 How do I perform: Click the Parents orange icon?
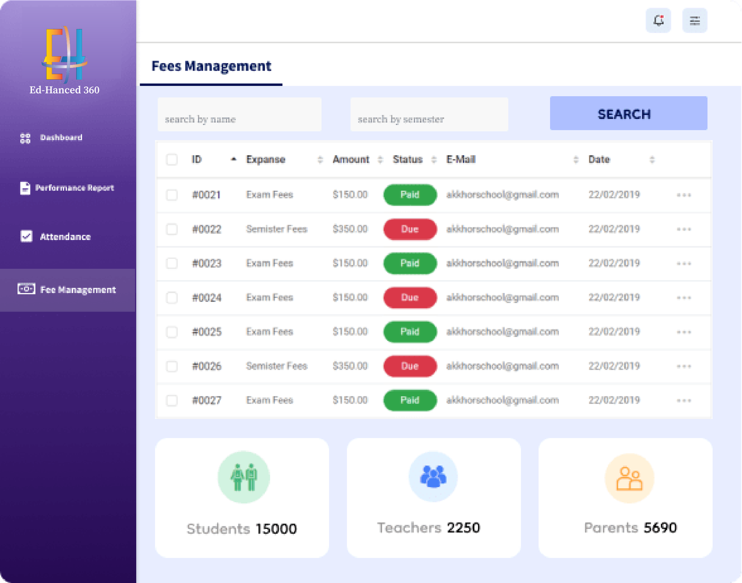tap(629, 478)
